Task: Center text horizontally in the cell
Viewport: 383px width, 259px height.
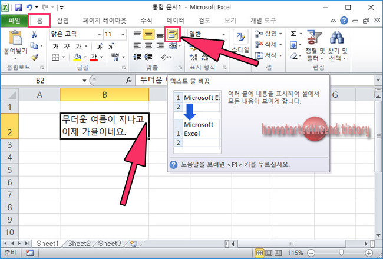Action: point(148,46)
